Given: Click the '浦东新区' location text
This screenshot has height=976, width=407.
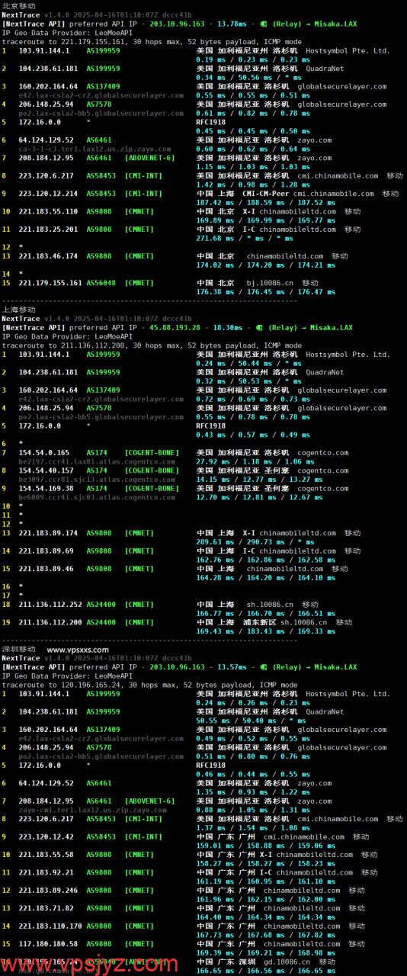Looking at the screenshot, I should click(x=259, y=622).
